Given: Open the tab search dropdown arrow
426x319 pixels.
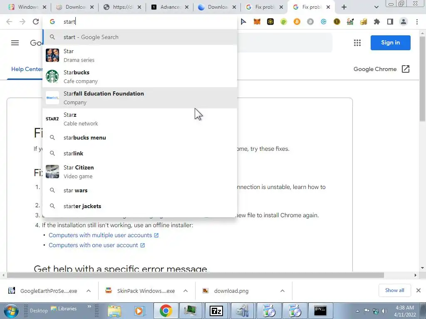Looking at the screenshot, I should pos(376,7).
